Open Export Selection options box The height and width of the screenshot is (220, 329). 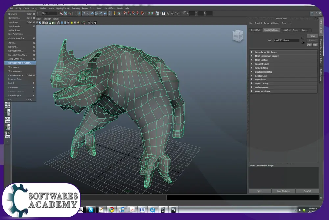[34, 51]
